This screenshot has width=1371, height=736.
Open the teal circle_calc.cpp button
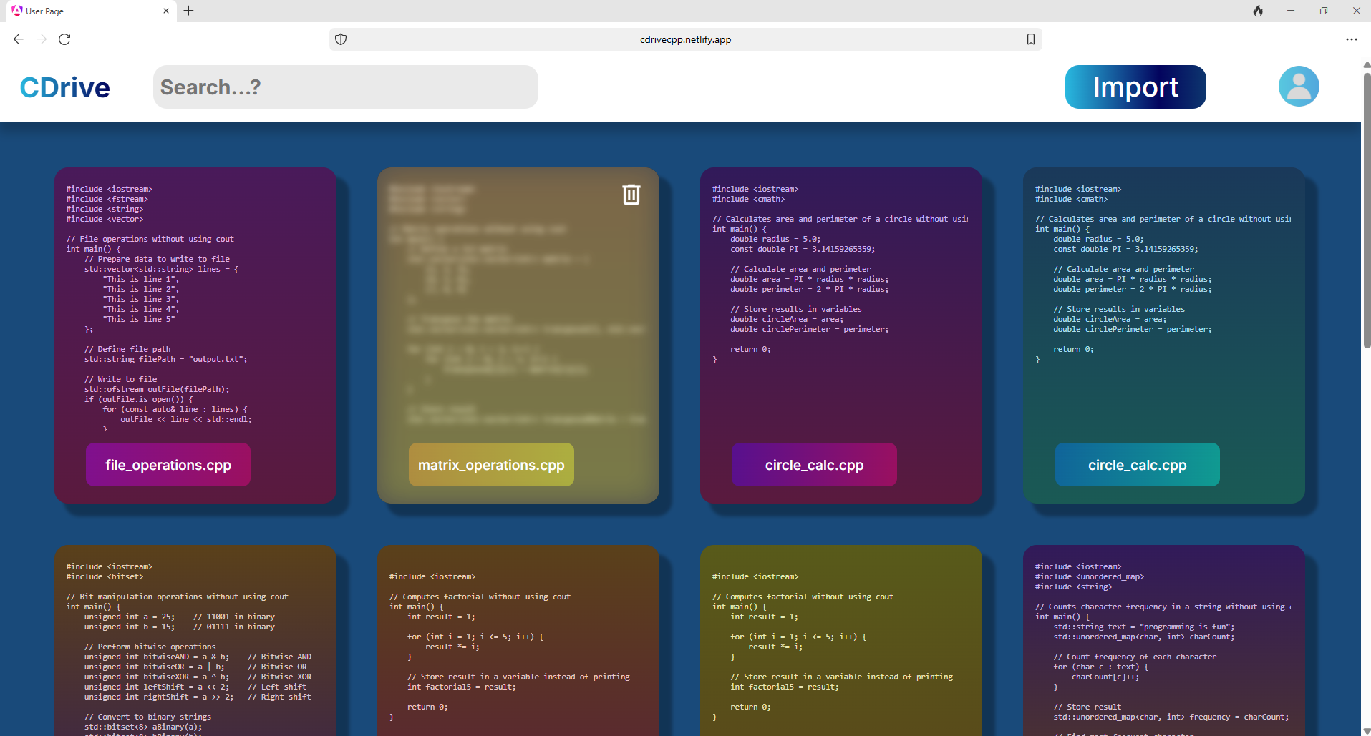pos(1137,465)
